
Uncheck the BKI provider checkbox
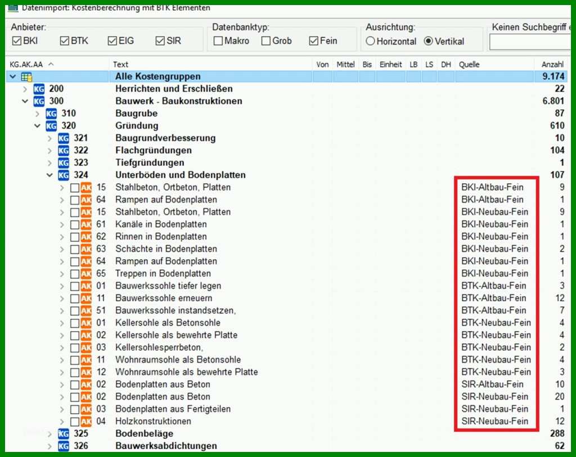click(16, 40)
